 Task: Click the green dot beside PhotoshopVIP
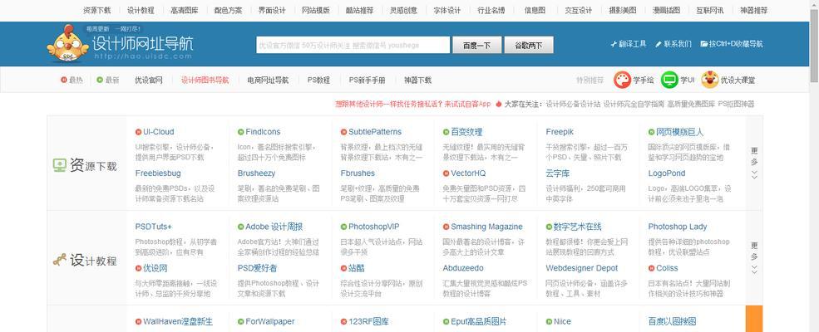click(343, 227)
